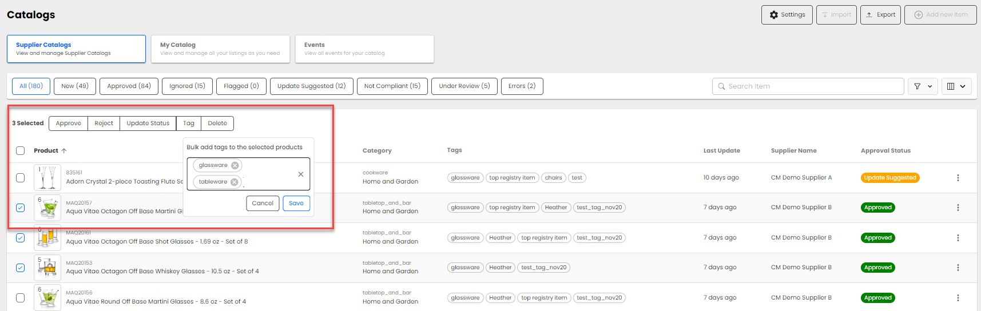Expand the column layout dropdown
981x311 pixels.
point(956,86)
